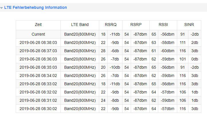Screen dimensions: 207x116
Task: Click the SINR column header
Action: point(189,25)
